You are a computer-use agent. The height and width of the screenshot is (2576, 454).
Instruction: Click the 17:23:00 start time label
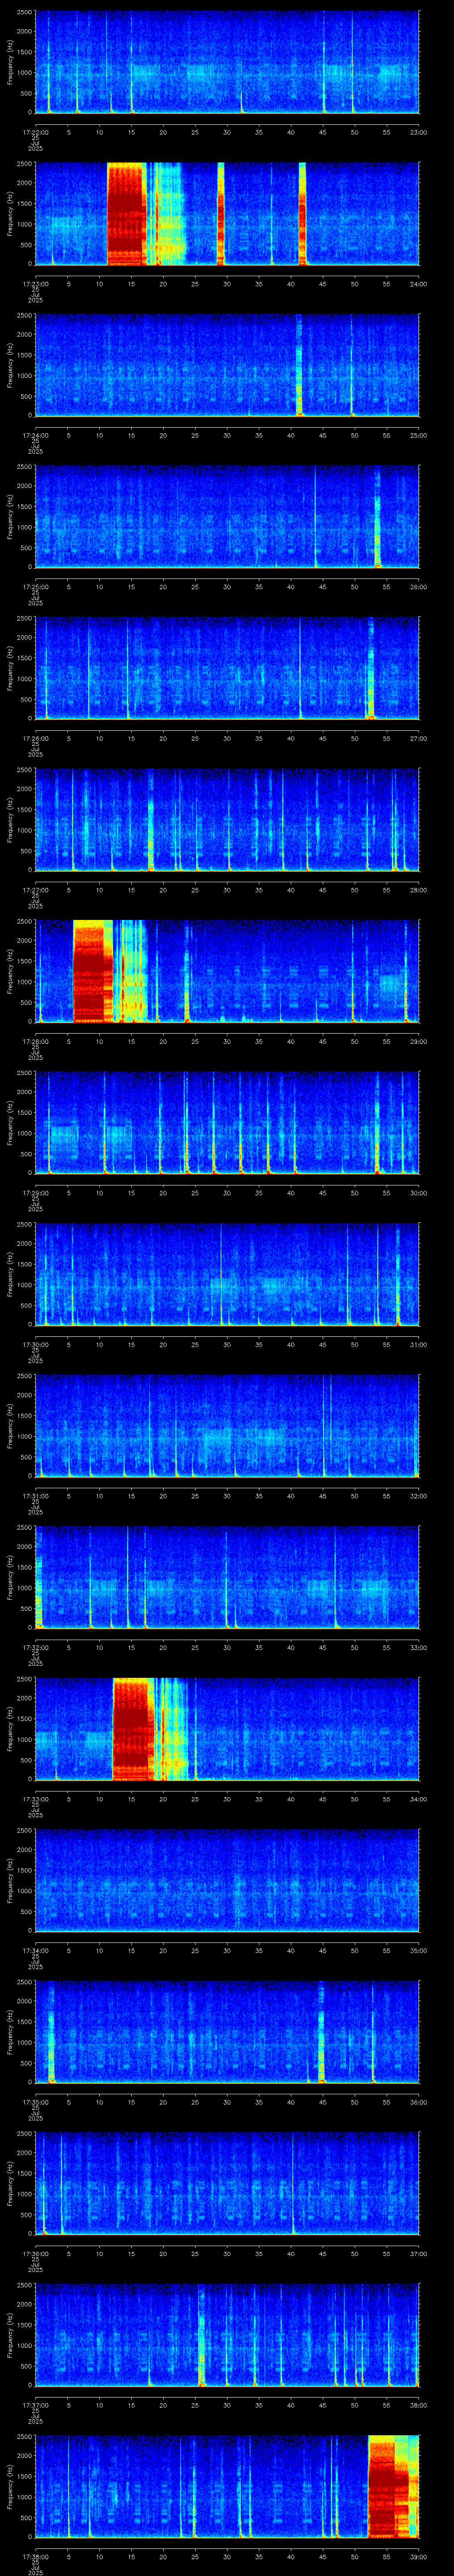(35, 284)
